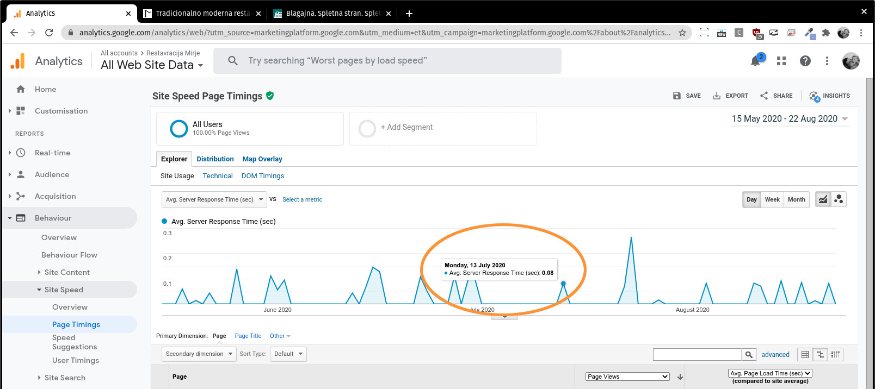Select the Comparison table view icon
The image size is (875, 389).
point(820,355)
